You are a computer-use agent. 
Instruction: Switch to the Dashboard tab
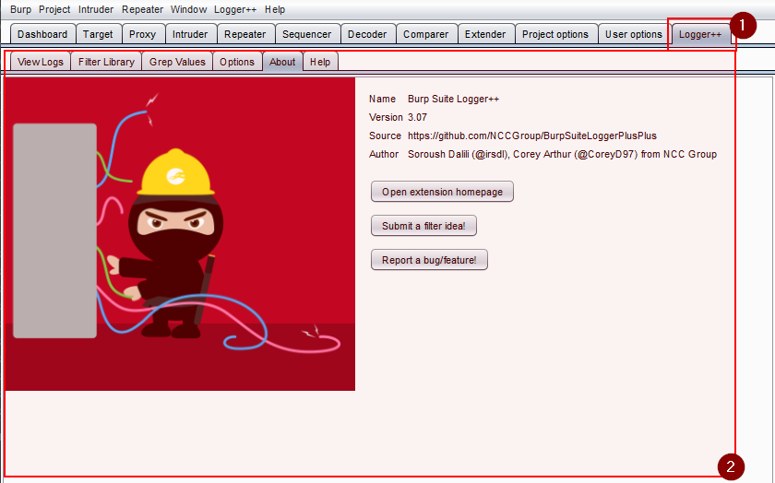[x=42, y=34]
